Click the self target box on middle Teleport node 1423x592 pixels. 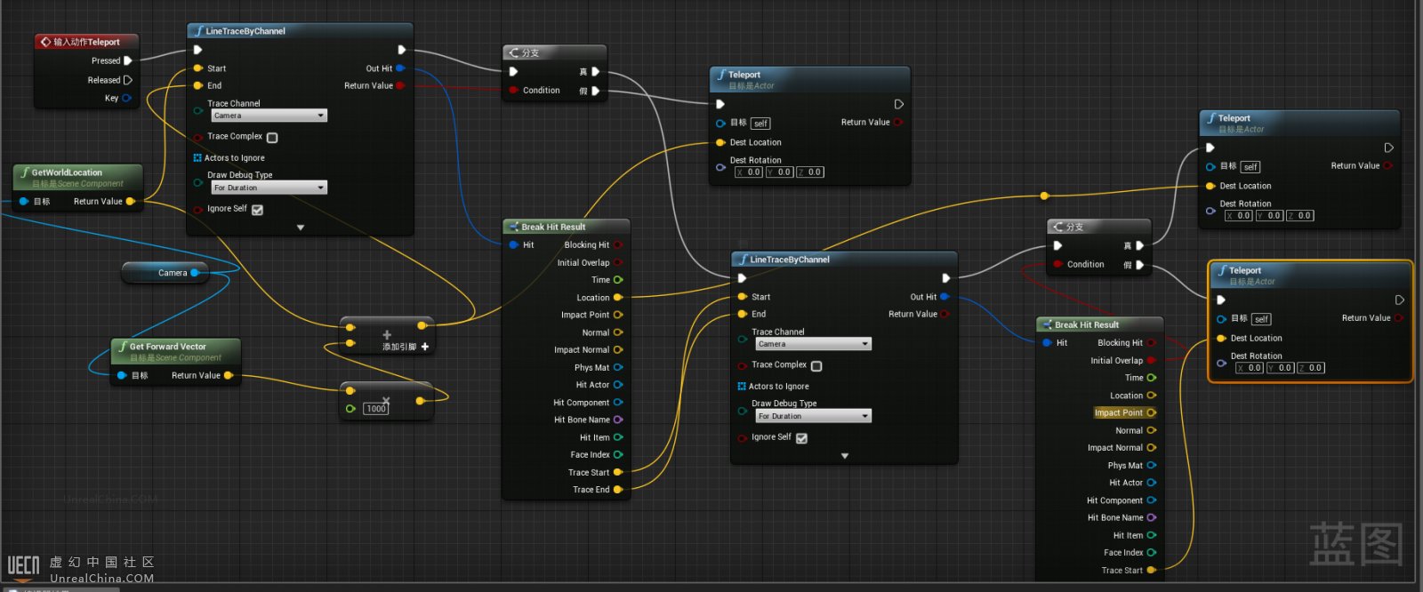coord(760,124)
